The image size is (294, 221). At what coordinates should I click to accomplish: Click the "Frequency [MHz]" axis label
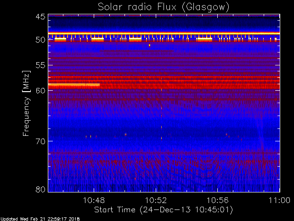26,103
